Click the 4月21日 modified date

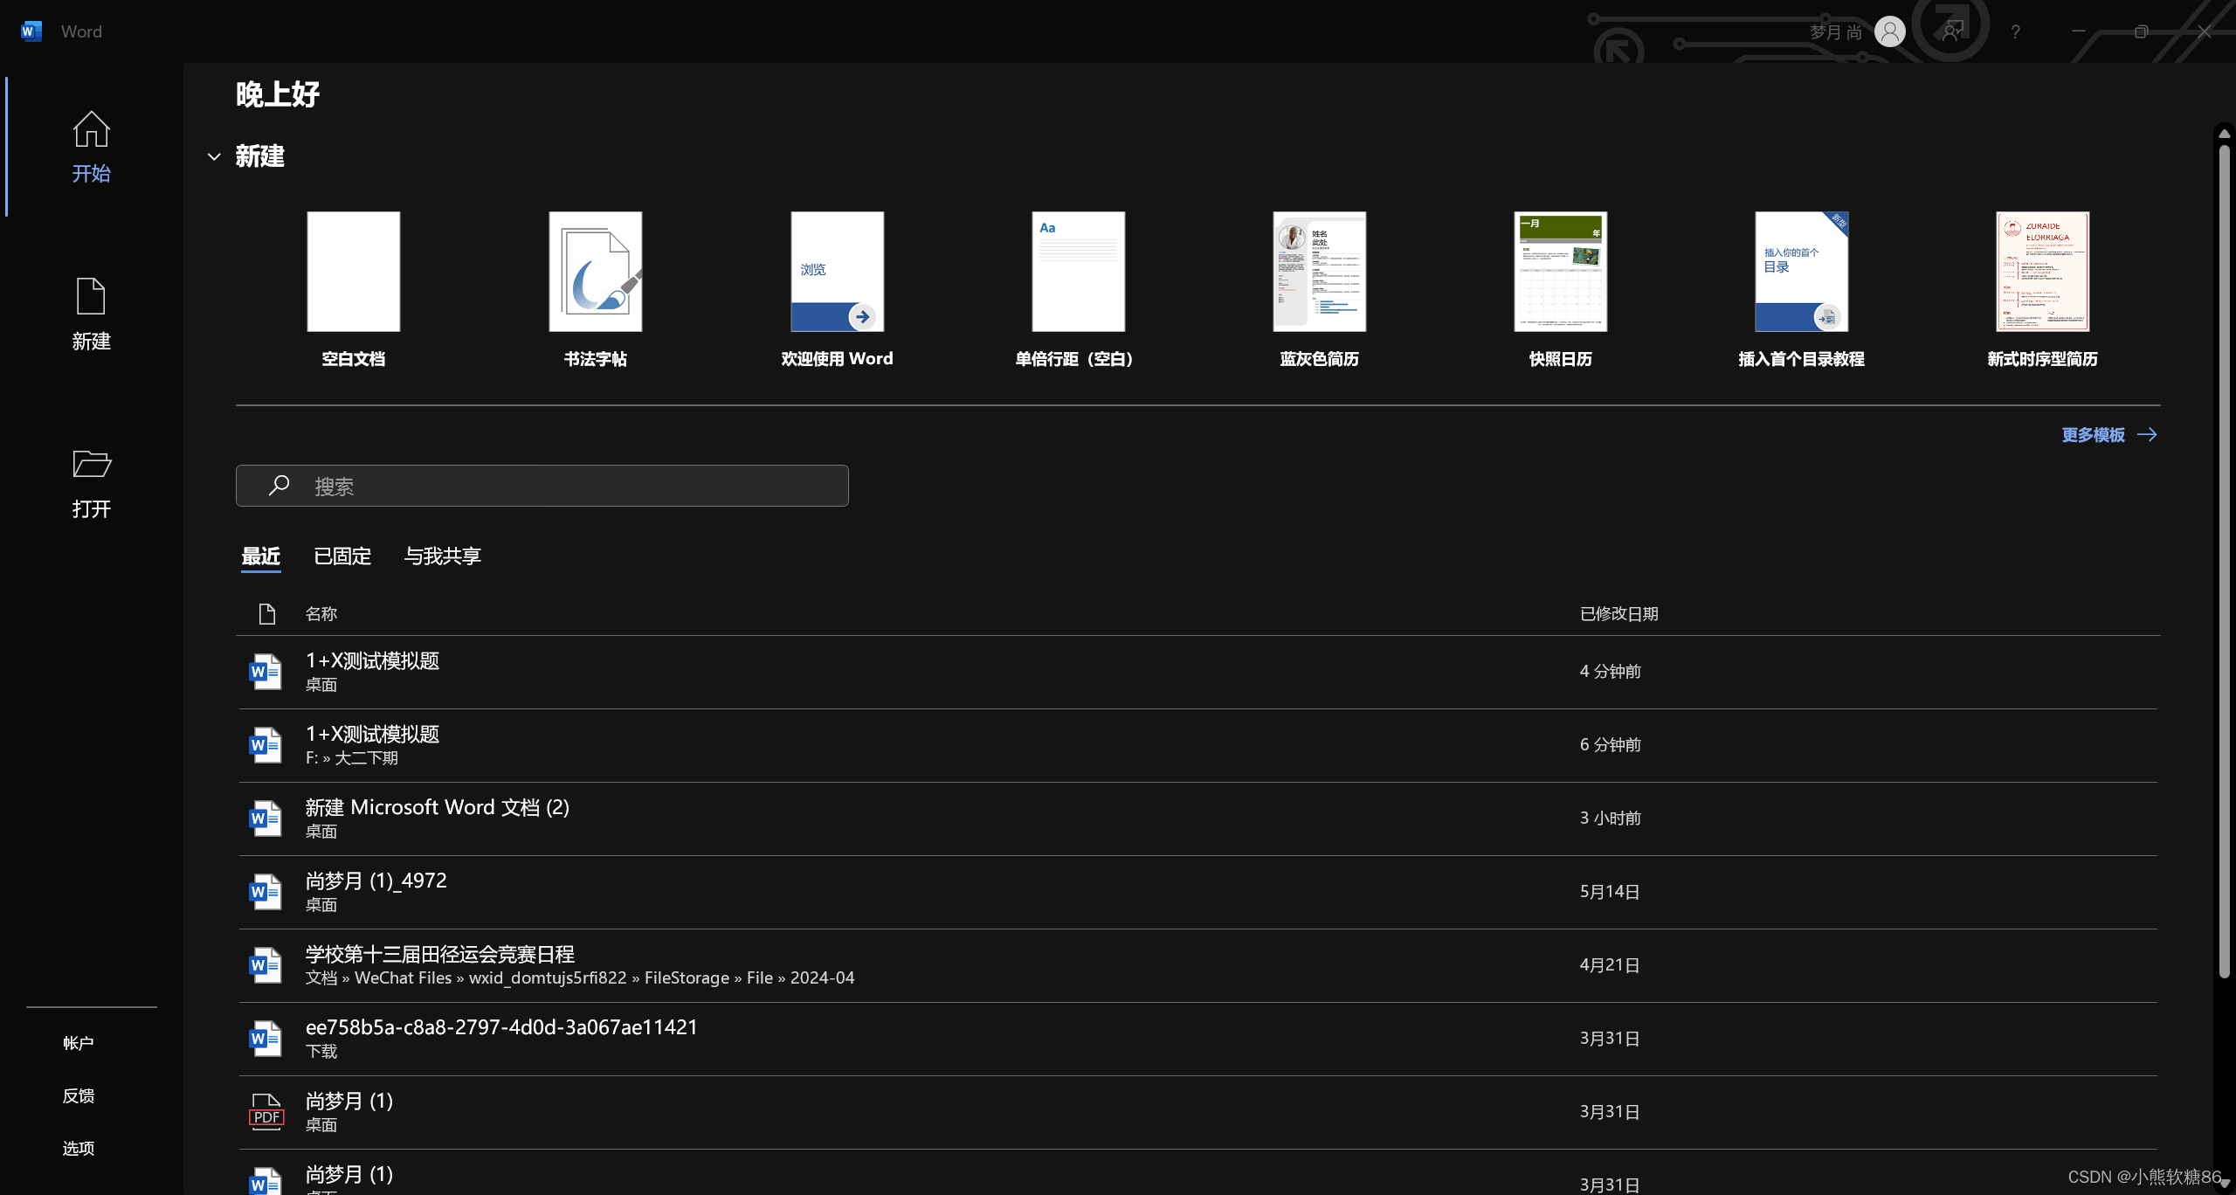[x=1609, y=965]
